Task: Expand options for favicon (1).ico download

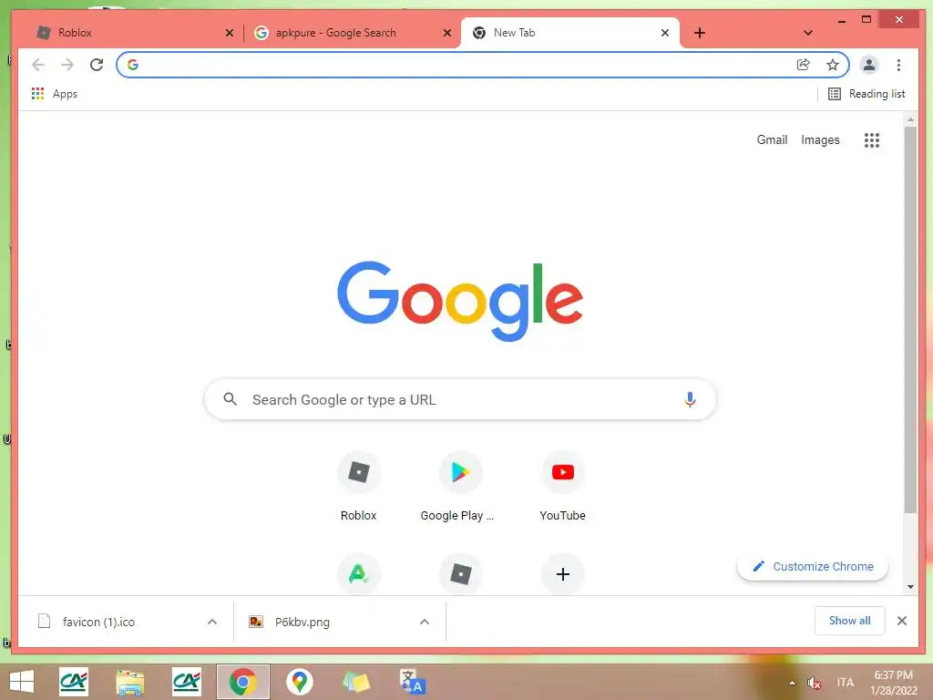Action: pos(211,622)
